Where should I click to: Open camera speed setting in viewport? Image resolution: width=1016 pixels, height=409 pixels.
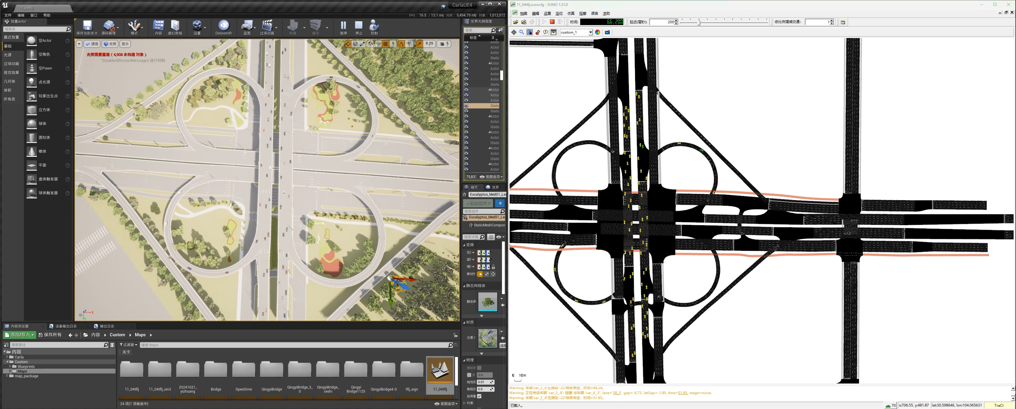pos(444,44)
